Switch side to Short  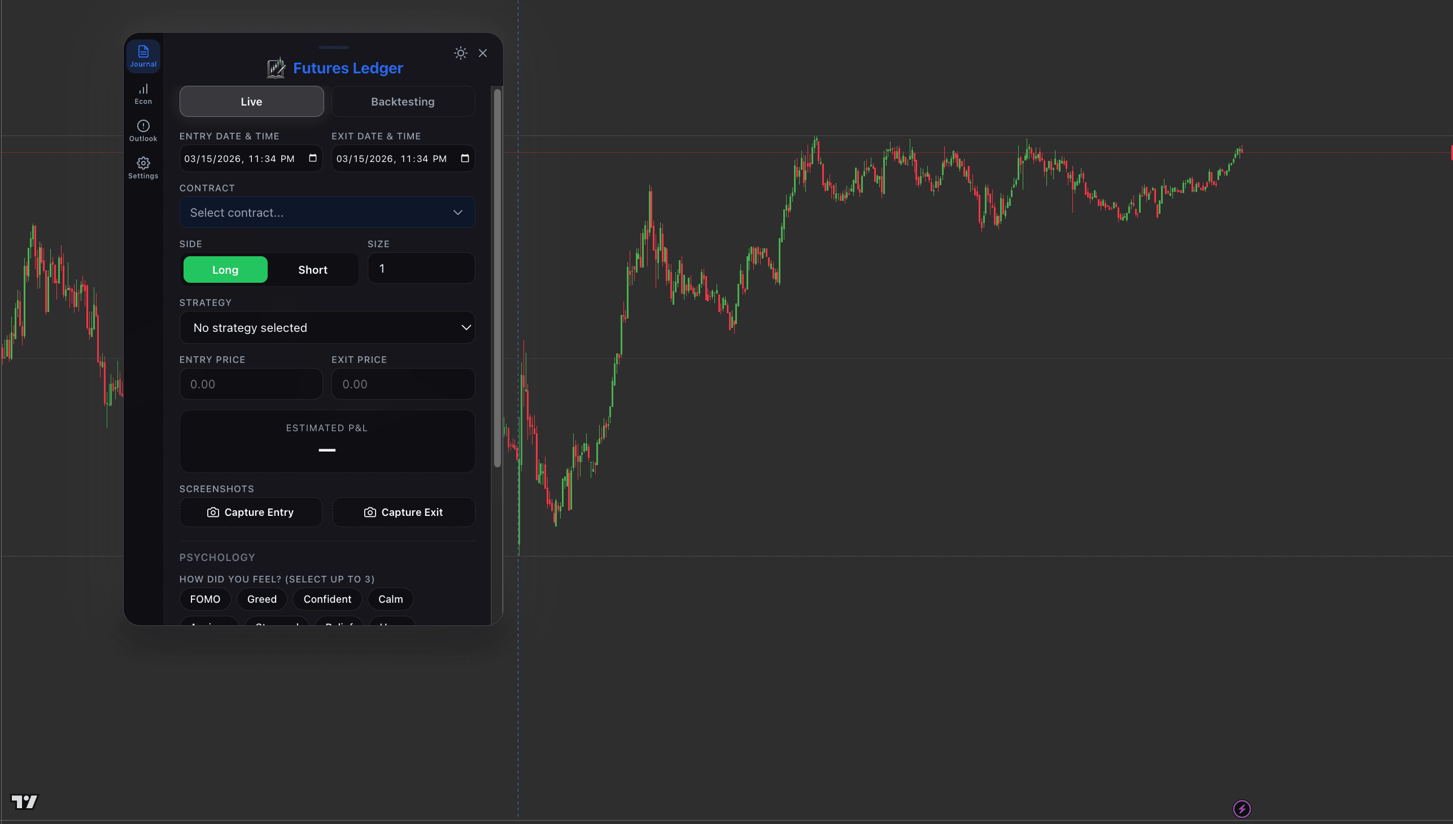(x=313, y=269)
